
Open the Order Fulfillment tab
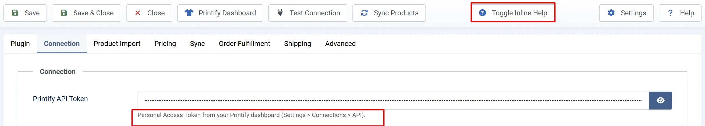pos(245,44)
